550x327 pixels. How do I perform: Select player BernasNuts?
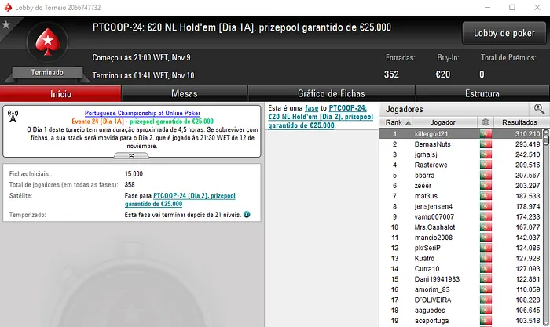pos(432,144)
